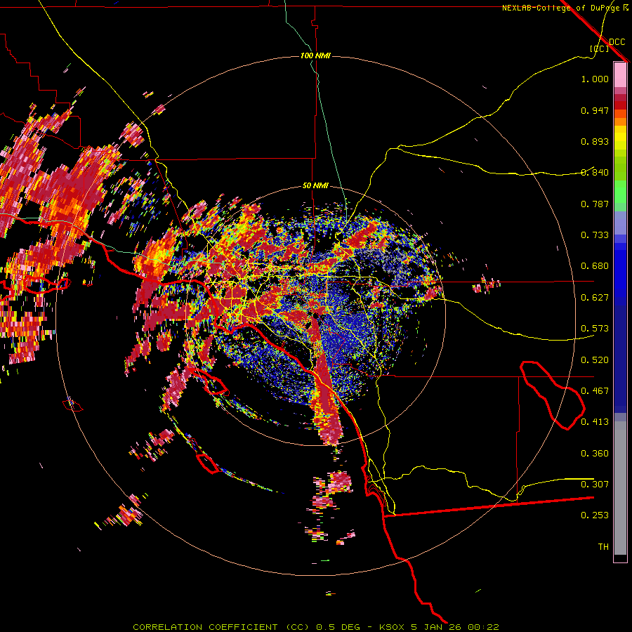Click the 0.680 scale value

click(595, 266)
